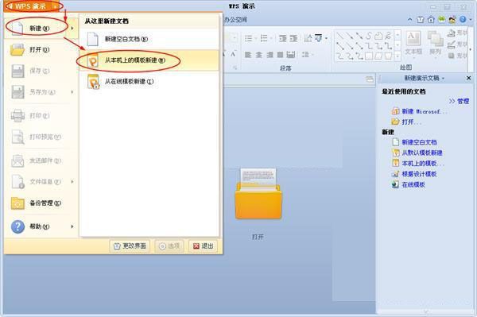
Task: Click the 选项 button at the menu bottom
Action: 169,245
